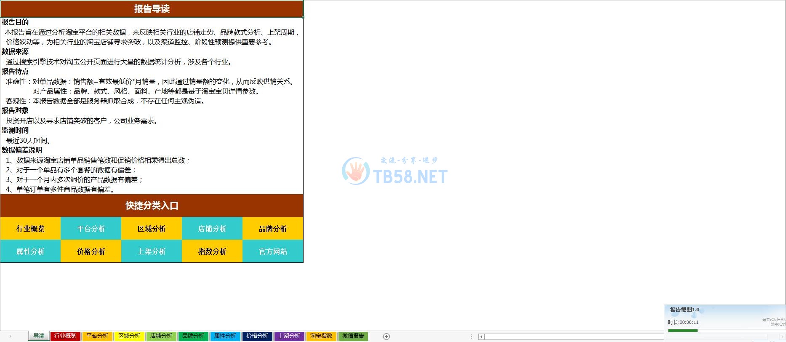Open the 平台分析 shortcut cell

click(91, 229)
